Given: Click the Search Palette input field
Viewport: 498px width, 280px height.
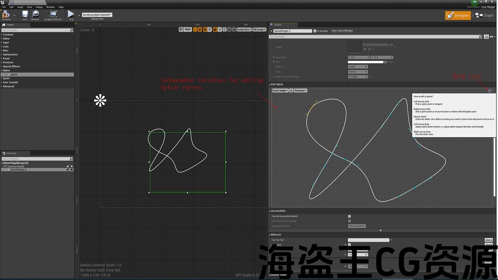Looking at the screenshot, I should [x=35, y=30].
